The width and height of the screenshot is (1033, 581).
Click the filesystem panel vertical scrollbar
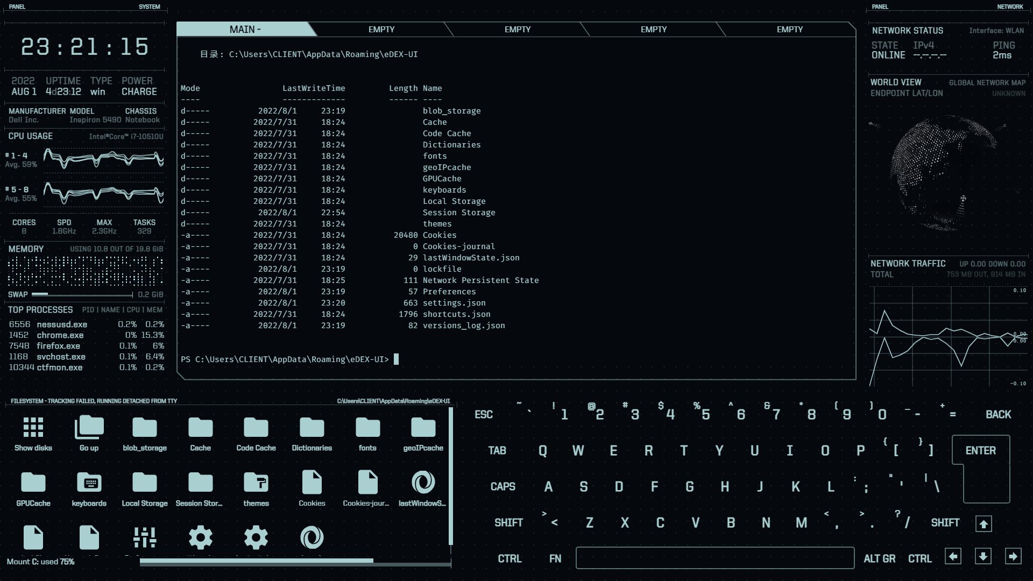tap(451, 476)
